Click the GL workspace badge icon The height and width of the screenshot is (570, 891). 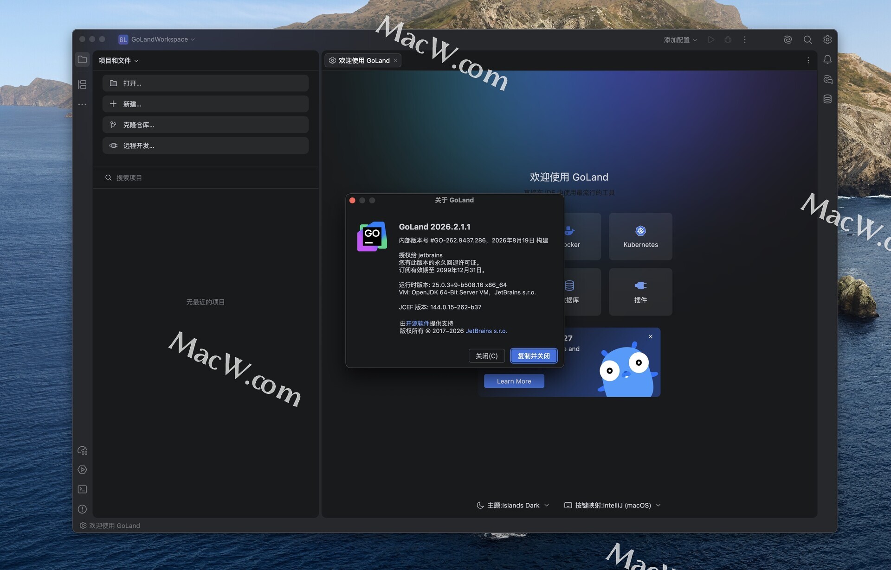coord(123,40)
